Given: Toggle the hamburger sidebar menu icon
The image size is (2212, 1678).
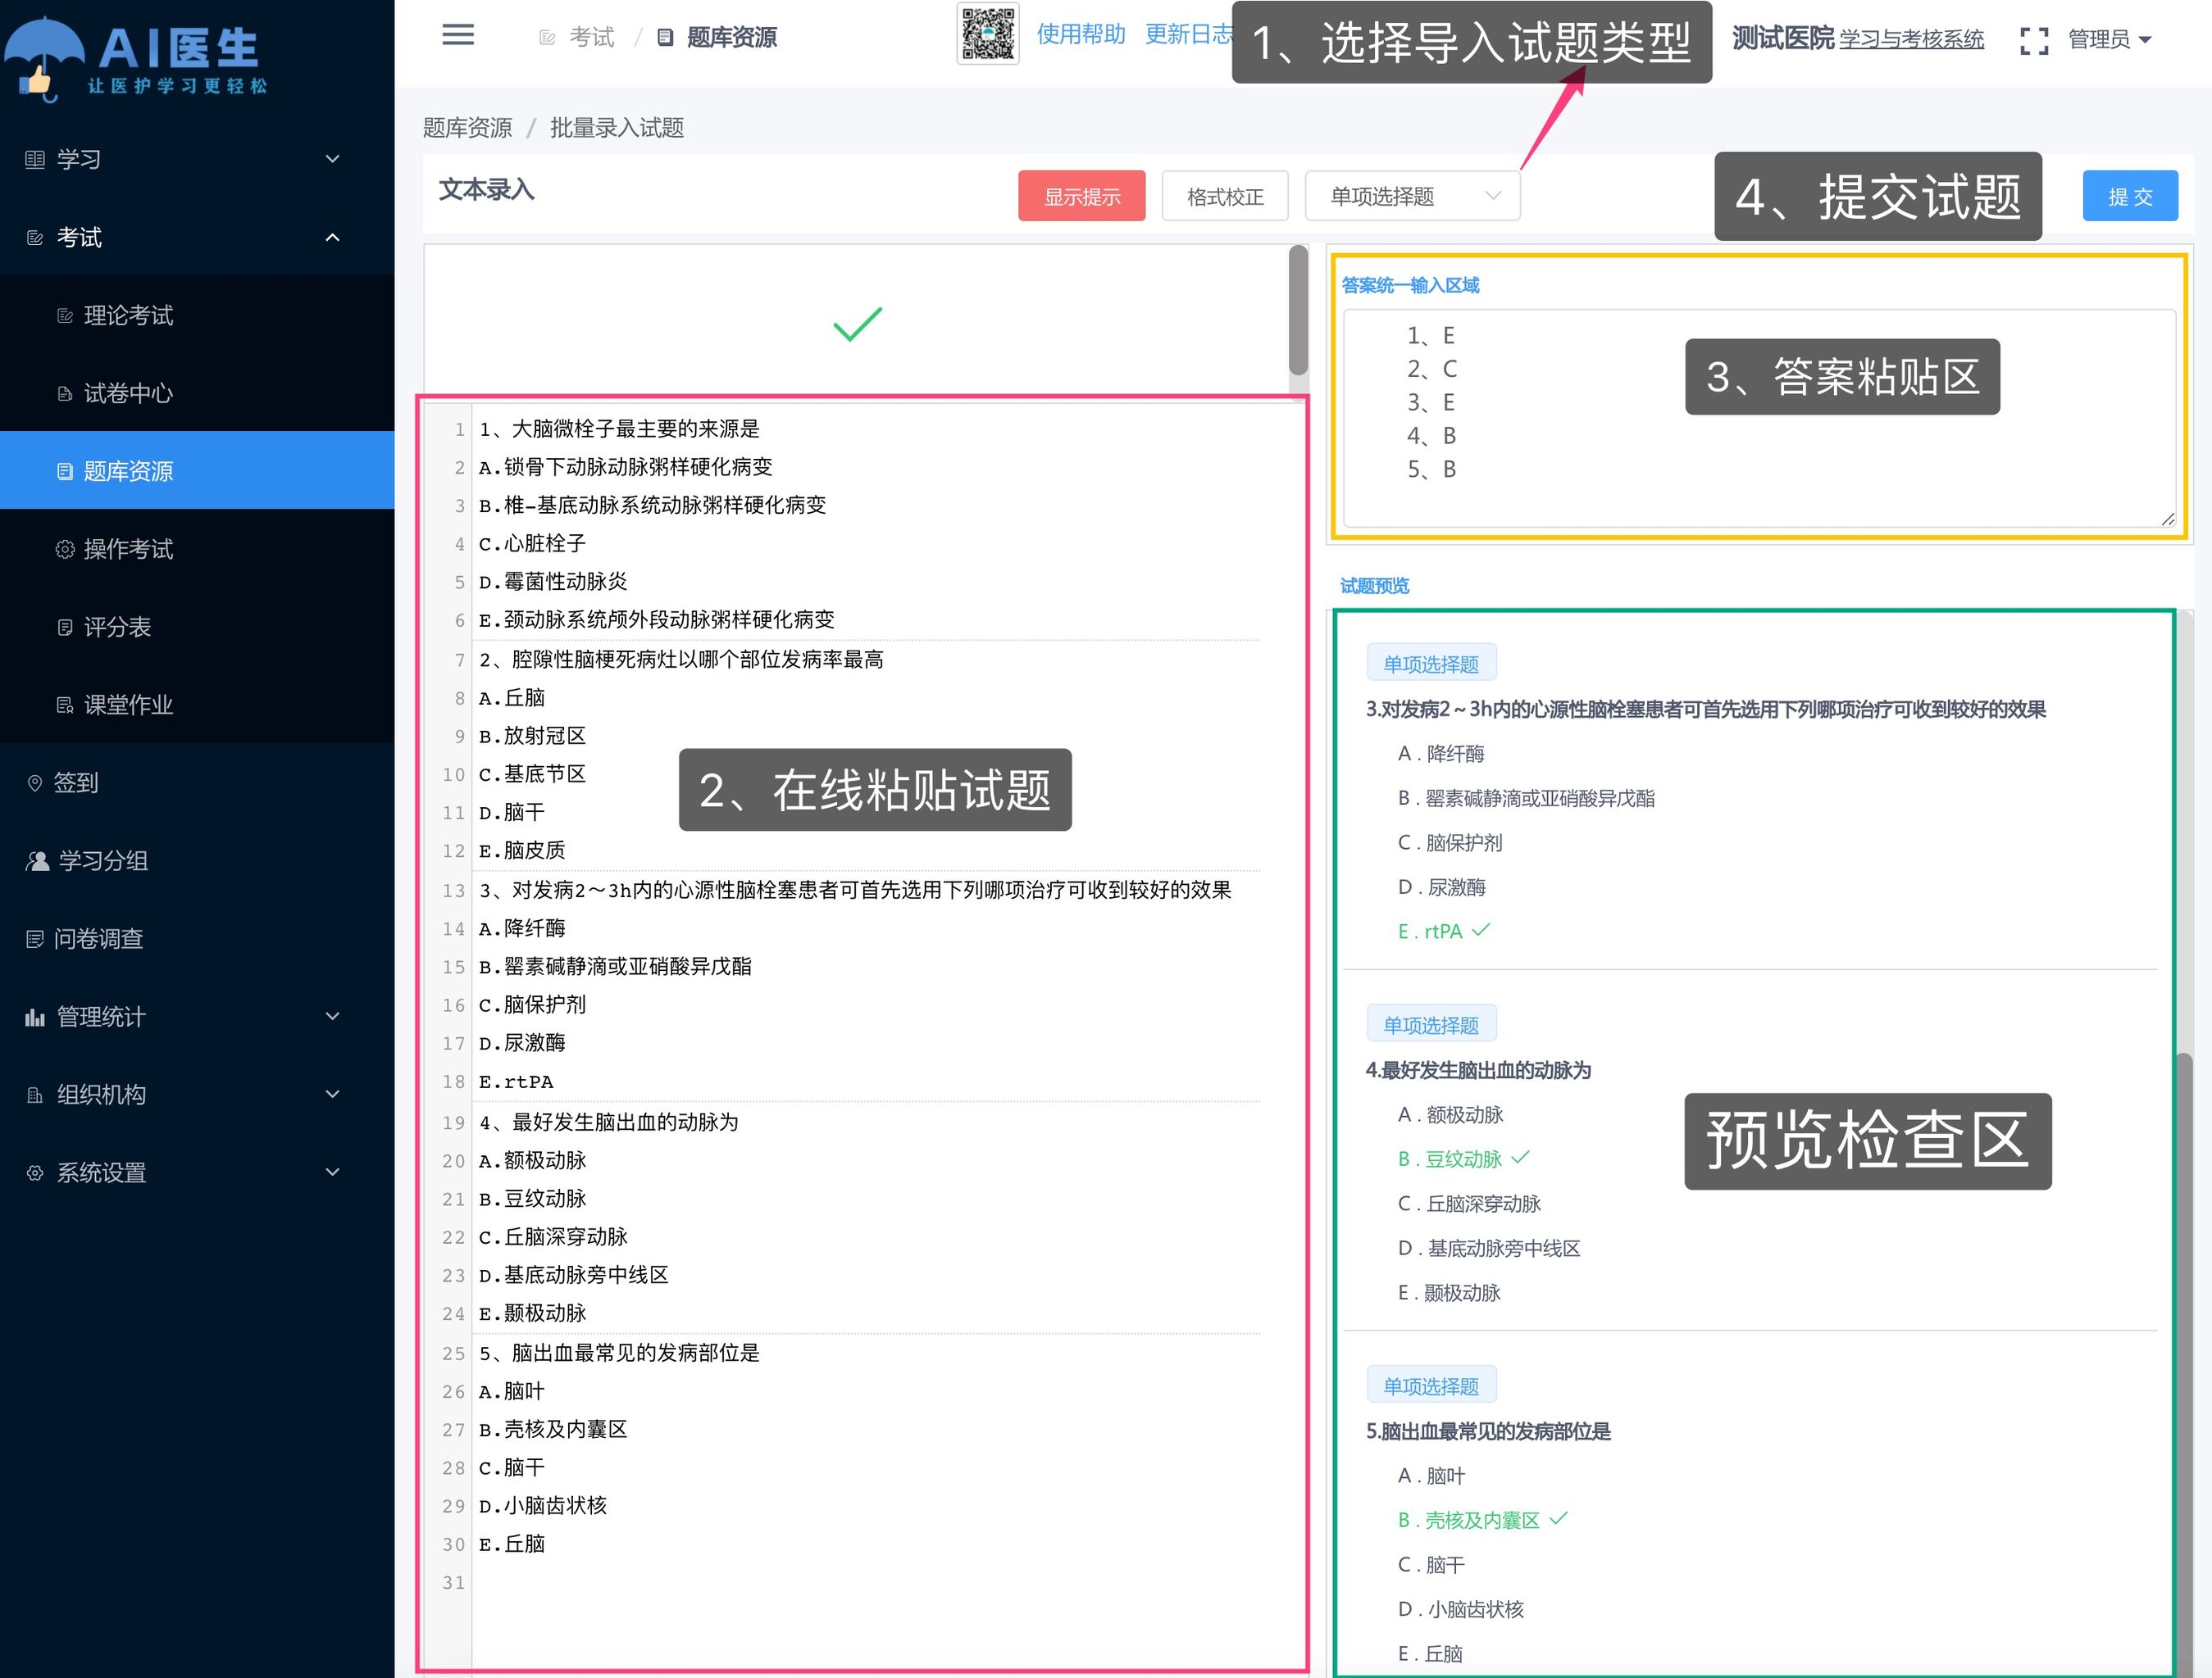Looking at the screenshot, I should point(458,35).
